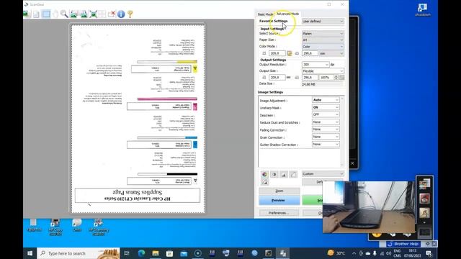Click the 100% scale field
Screen dimensions: 461x259
[326, 77]
